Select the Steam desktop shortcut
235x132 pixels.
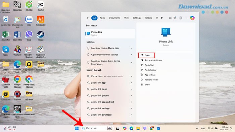pyautogui.click(x=41, y=36)
